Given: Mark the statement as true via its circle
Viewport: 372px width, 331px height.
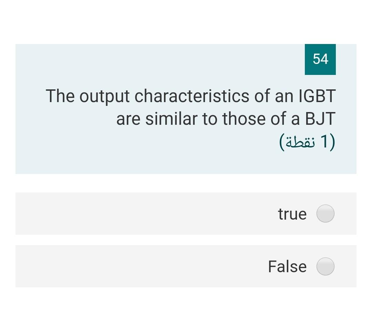Looking at the screenshot, I should point(325,213).
